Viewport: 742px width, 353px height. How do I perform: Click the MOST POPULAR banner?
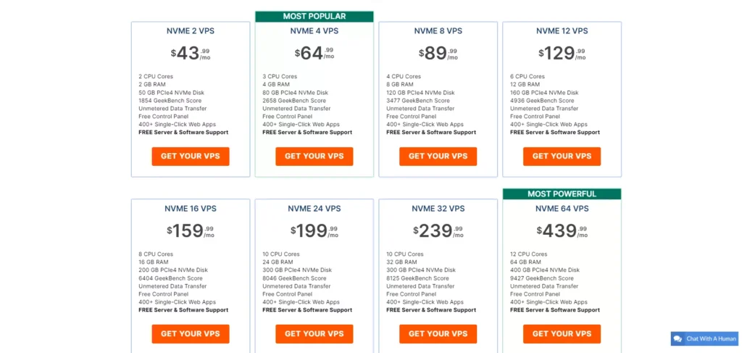(314, 17)
